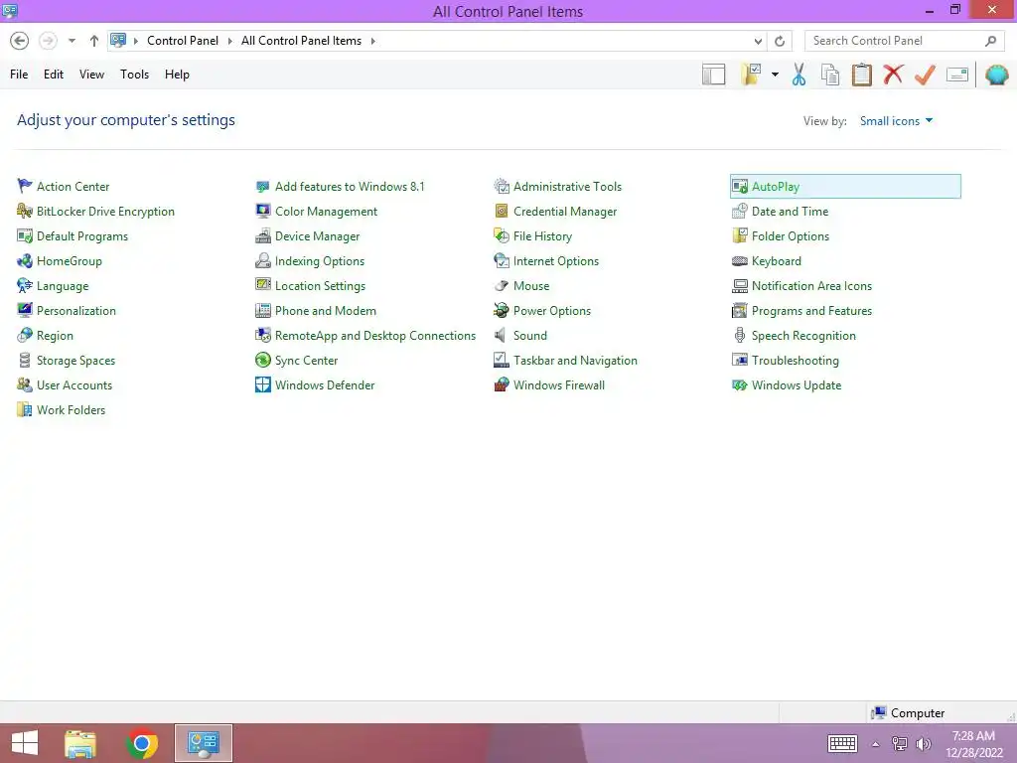Click the red X Delete icon
This screenshot has height=763, width=1017.
click(893, 74)
